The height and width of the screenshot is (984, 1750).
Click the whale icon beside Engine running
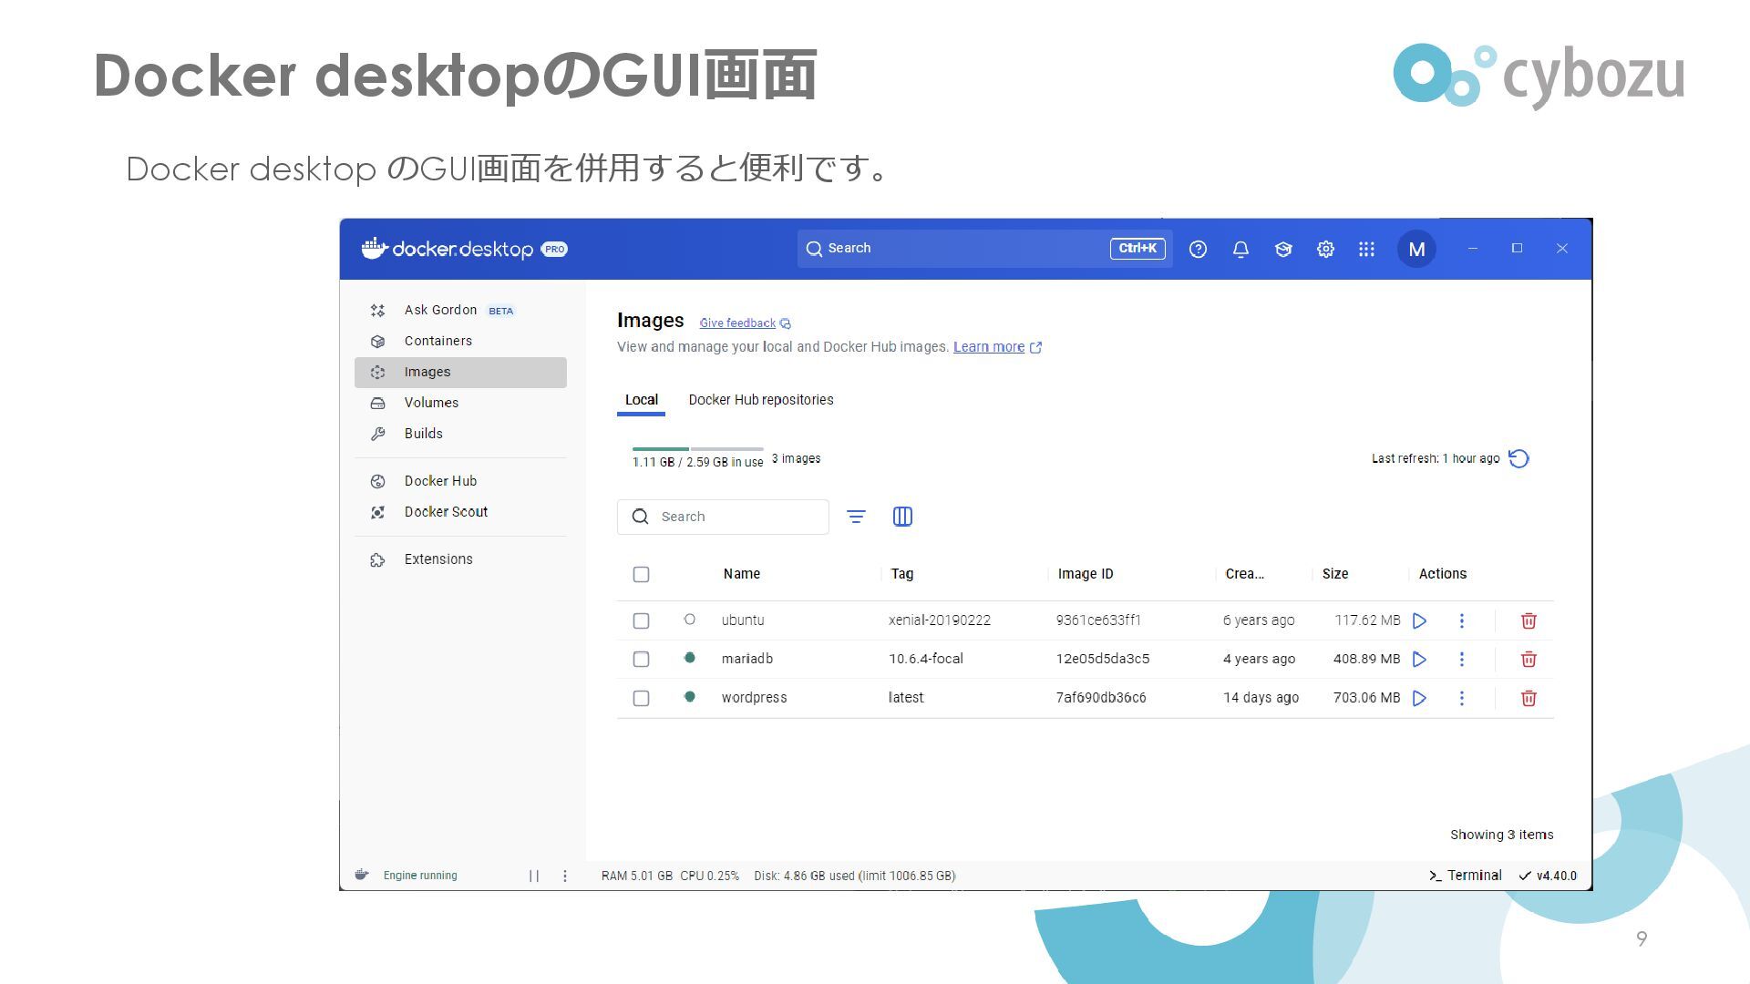[362, 875]
